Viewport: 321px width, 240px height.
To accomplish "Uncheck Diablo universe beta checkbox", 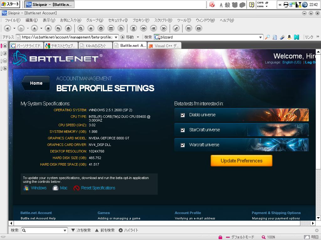I will (x=183, y=115).
